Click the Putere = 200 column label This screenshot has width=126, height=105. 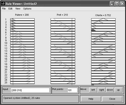[22, 15]
